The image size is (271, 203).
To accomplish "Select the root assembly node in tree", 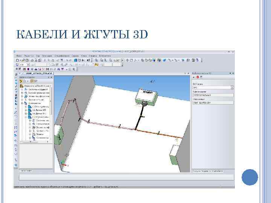I will 36,86.
